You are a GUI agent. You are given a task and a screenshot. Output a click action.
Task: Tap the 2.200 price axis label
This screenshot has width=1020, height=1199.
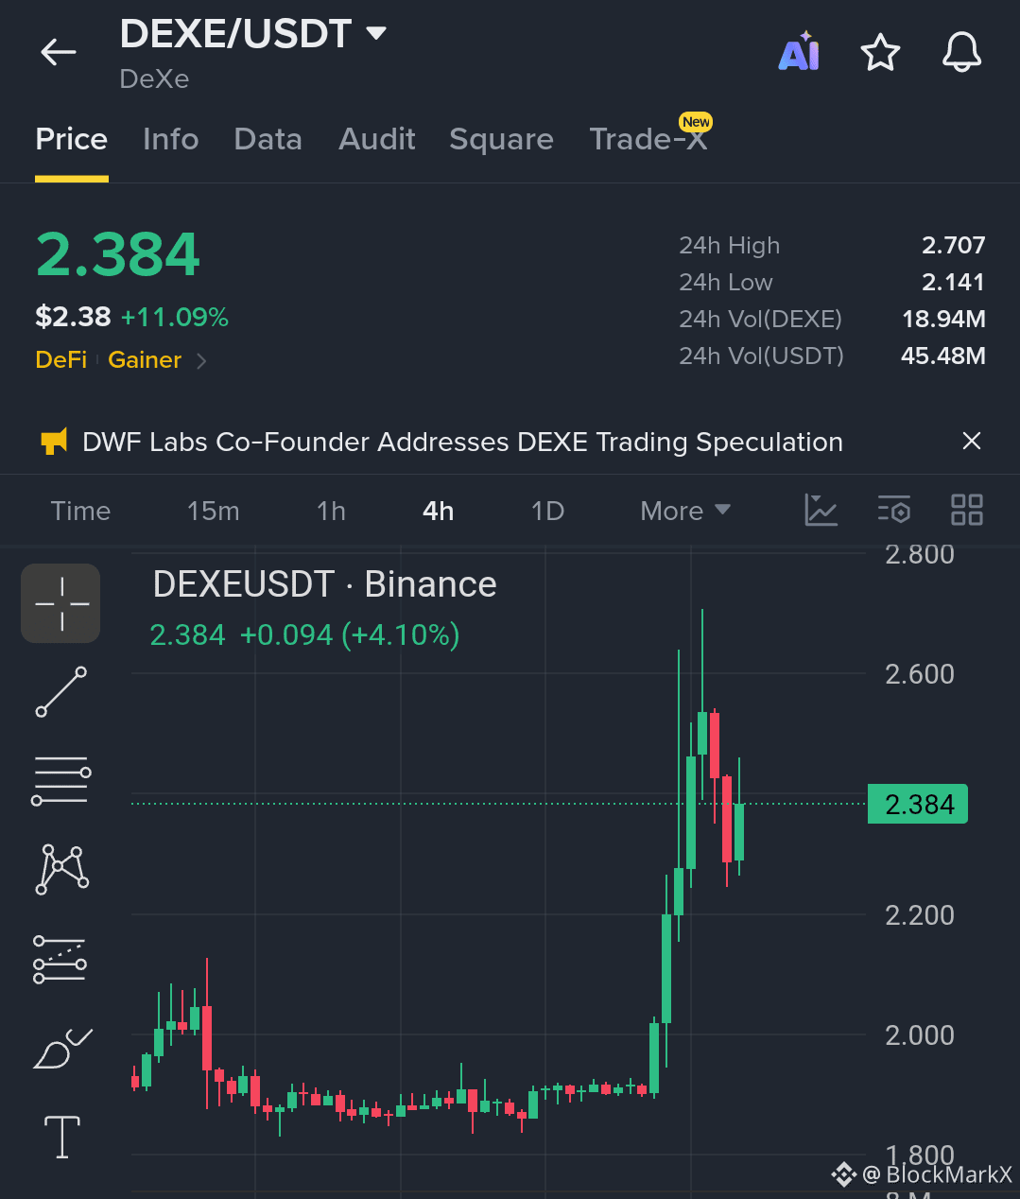click(920, 915)
